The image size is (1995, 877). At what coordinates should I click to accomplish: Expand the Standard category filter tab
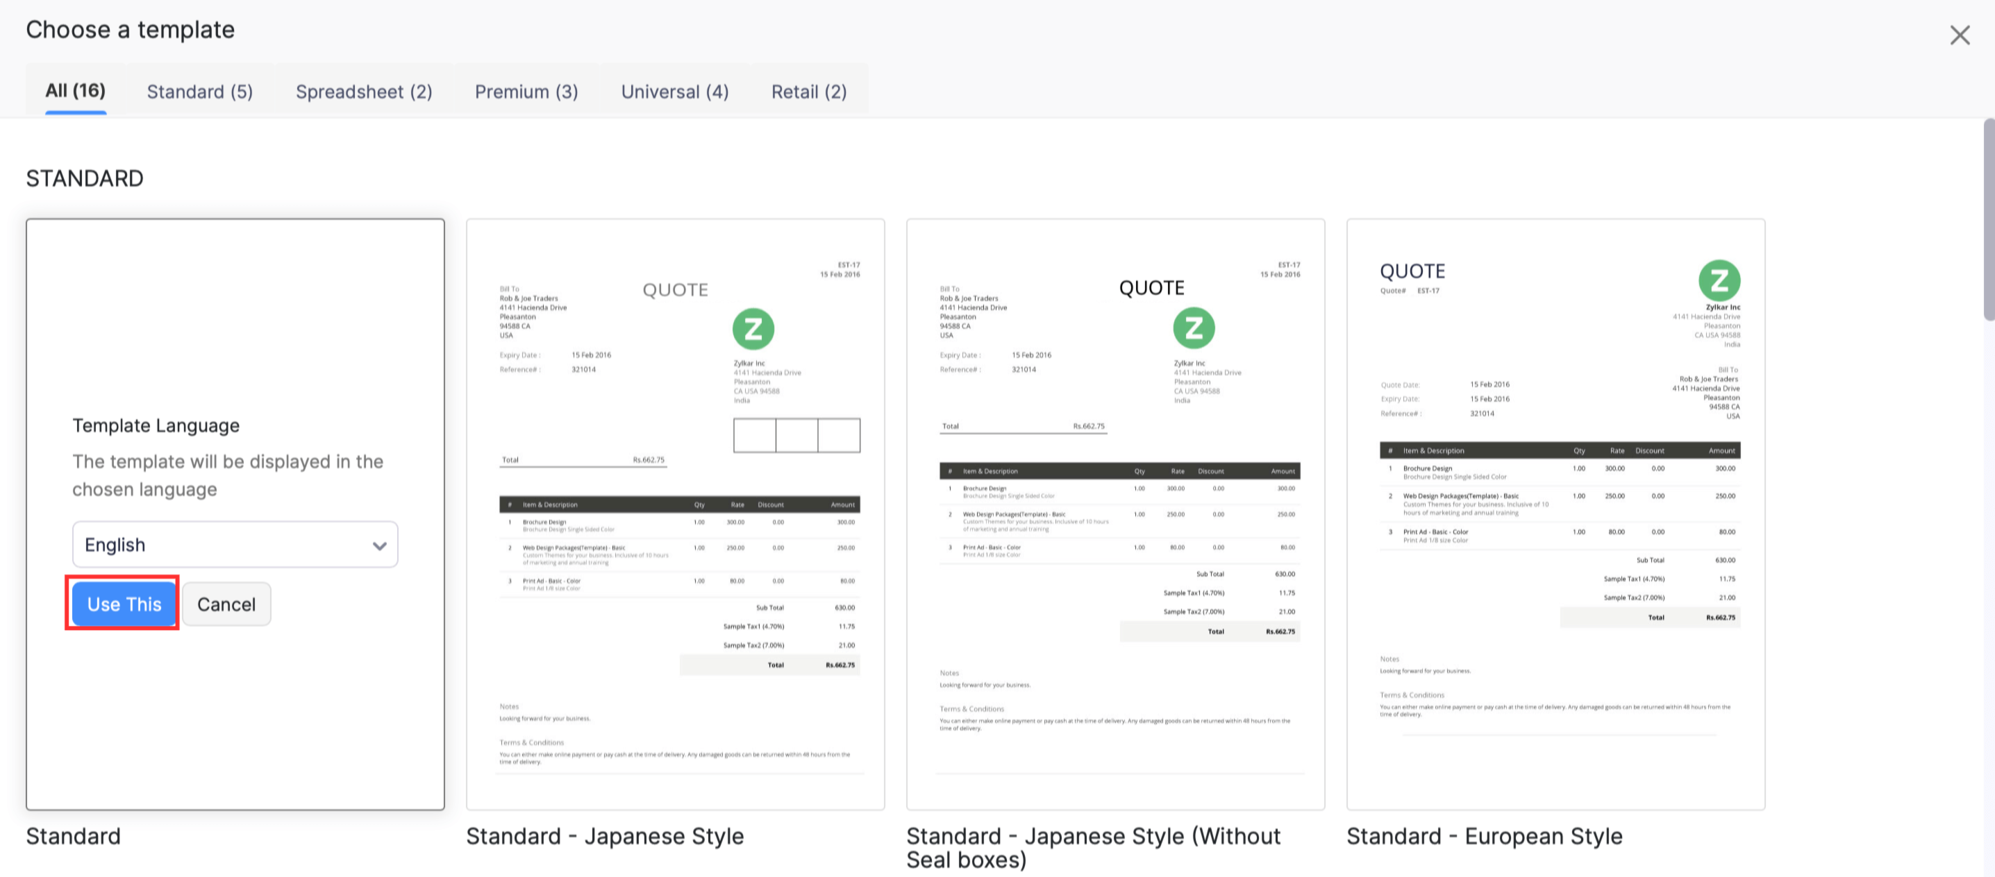tap(200, 90)
